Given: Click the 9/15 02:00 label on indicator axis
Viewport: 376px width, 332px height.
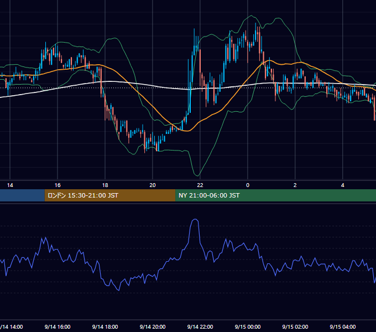Looking at the screenshot, I should tap(295, 326).
